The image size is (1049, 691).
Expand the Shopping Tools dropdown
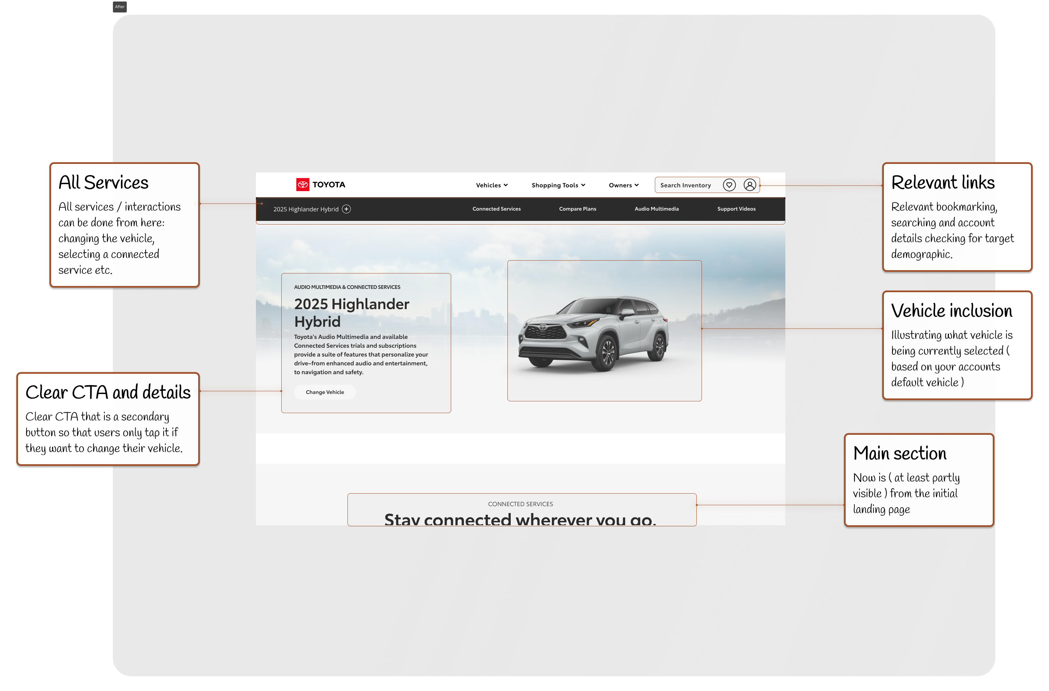click(558, 185)
